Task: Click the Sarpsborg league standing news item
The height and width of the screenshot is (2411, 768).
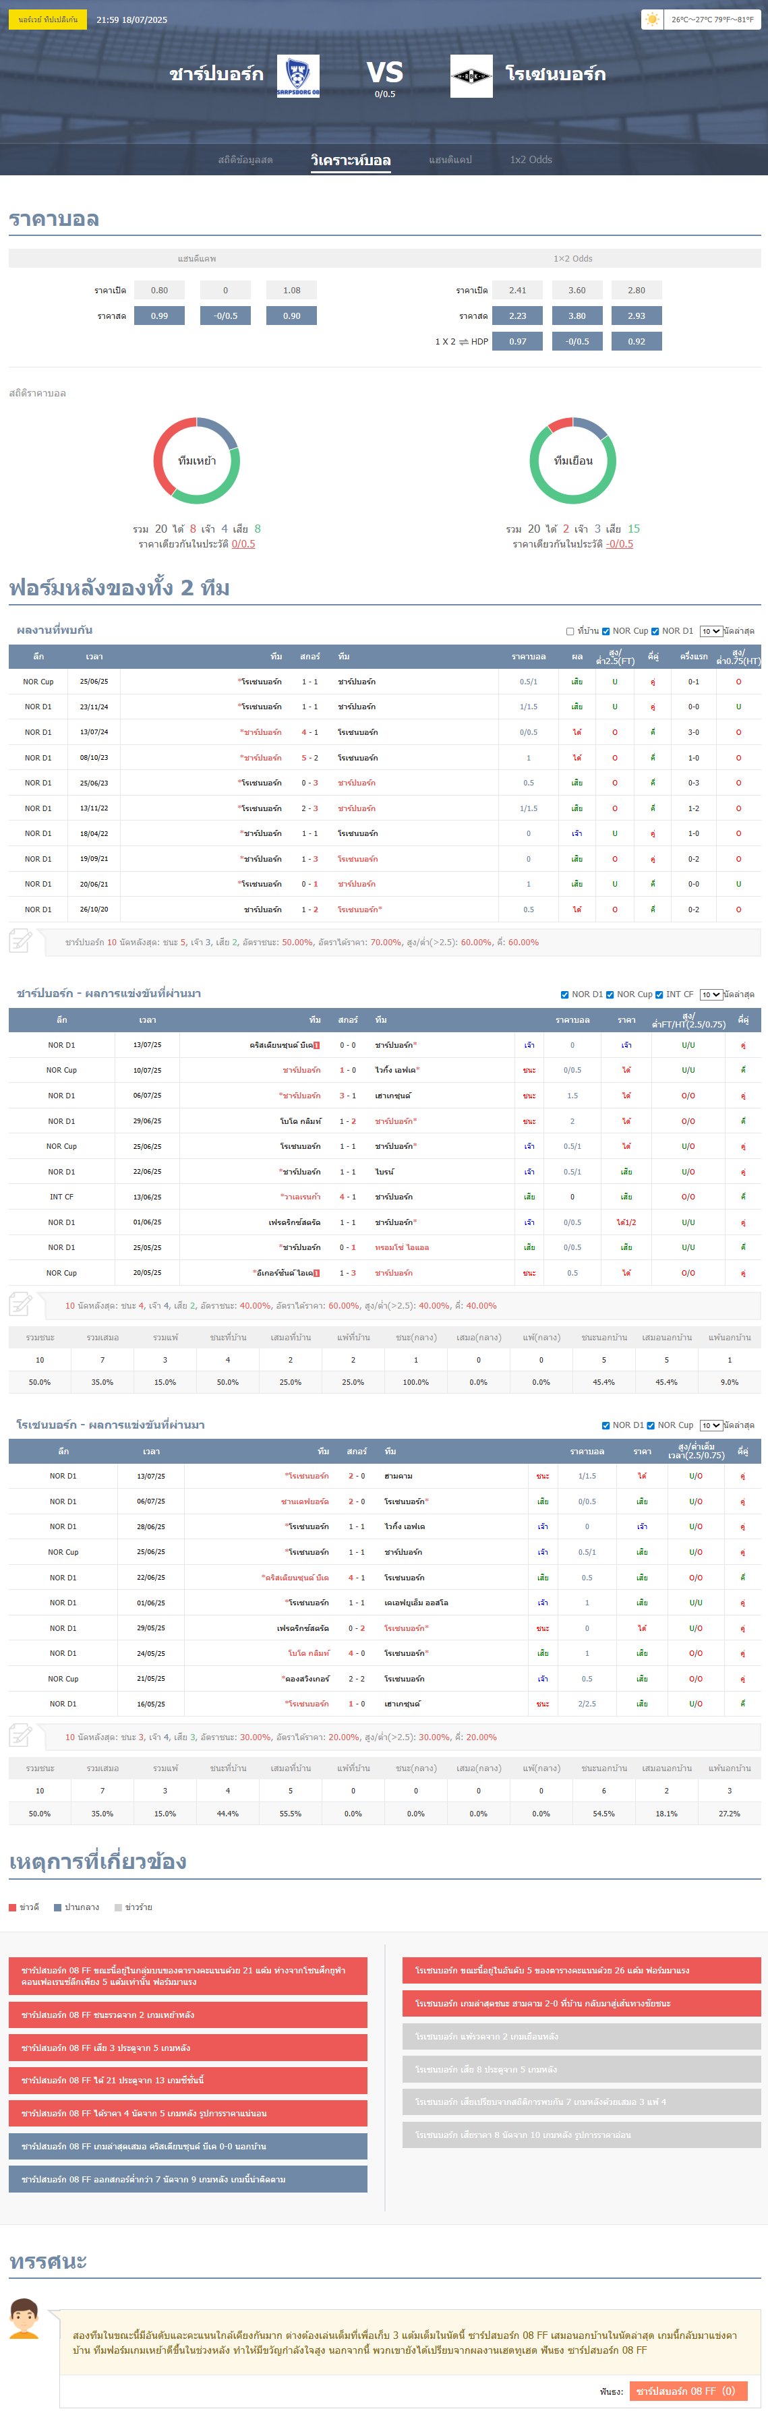Action: 188,1975
